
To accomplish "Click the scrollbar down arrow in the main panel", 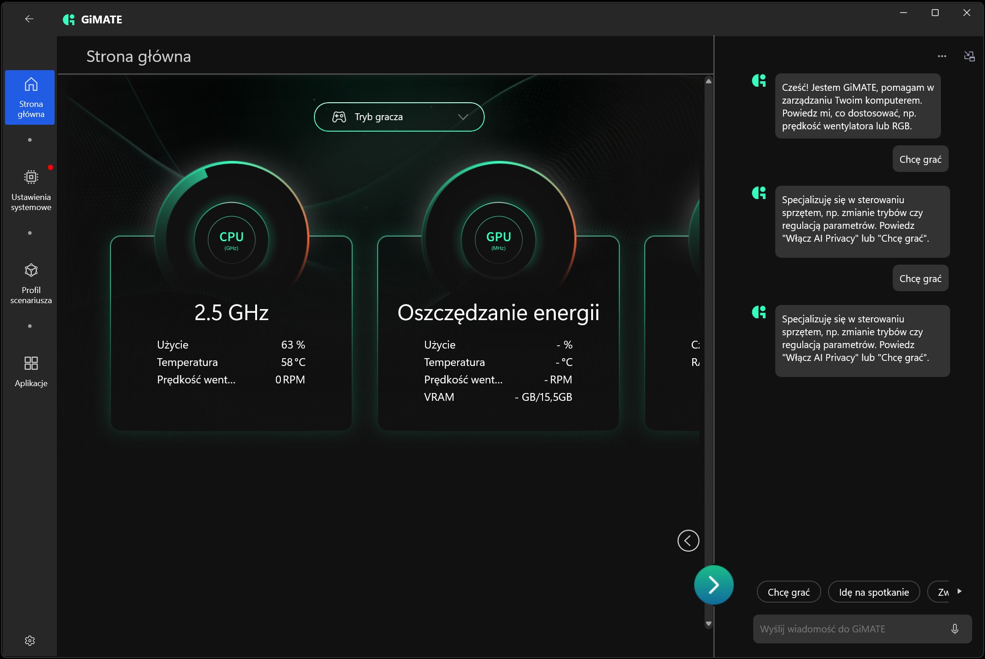I will [x=709, y=624].
